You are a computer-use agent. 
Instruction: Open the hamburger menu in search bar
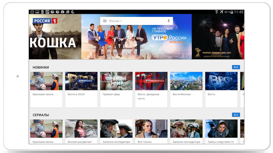coord(105,21)
